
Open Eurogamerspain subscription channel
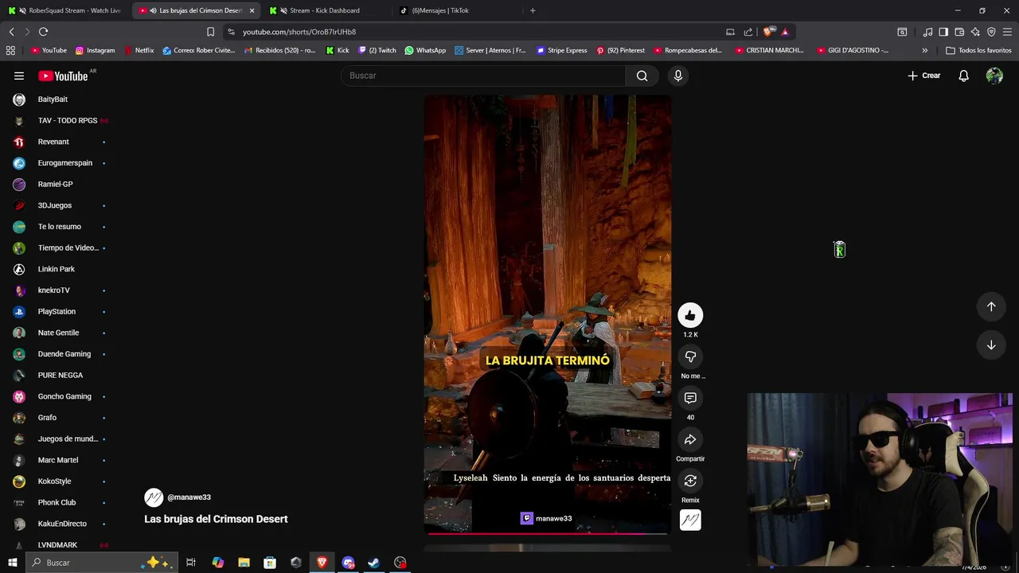coord(65,163)
